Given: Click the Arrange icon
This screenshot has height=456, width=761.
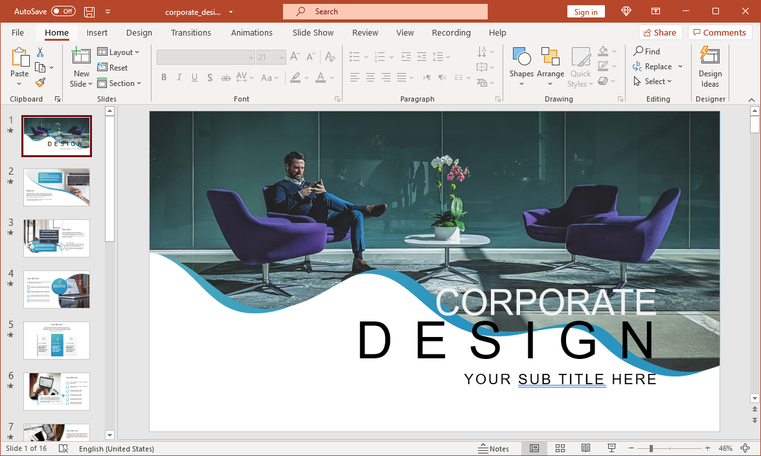Looking at the screenshot, I should coord(550,62).
